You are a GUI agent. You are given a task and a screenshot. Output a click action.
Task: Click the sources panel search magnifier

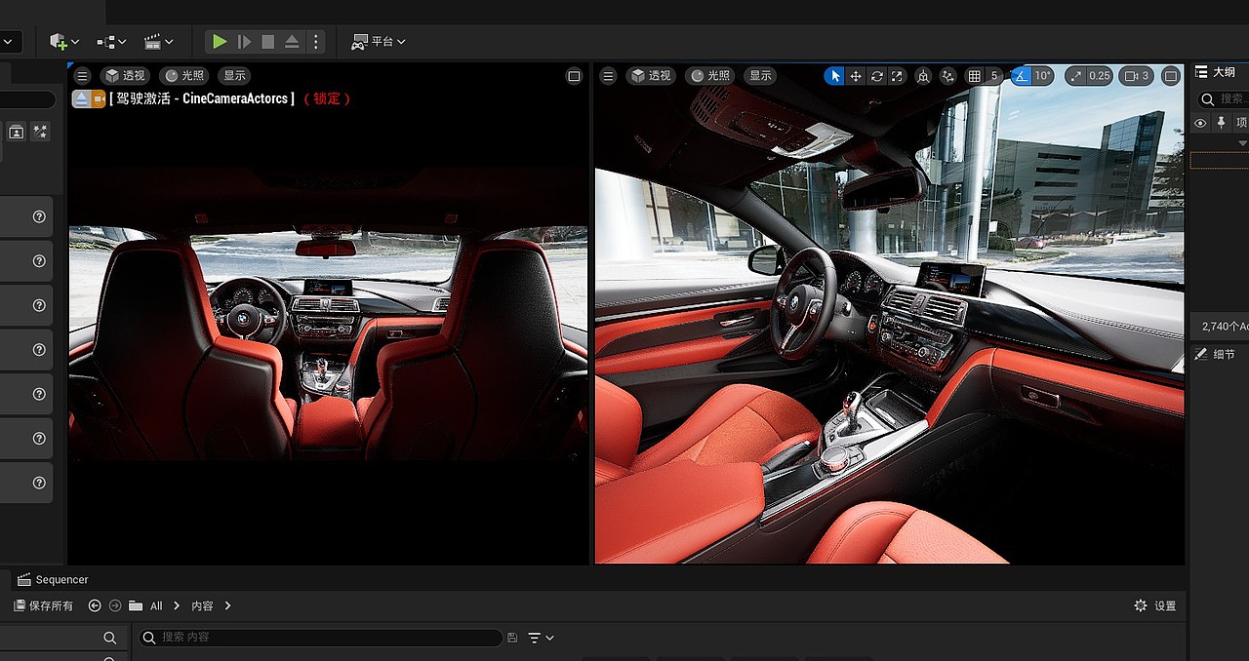tap(110, 638)
